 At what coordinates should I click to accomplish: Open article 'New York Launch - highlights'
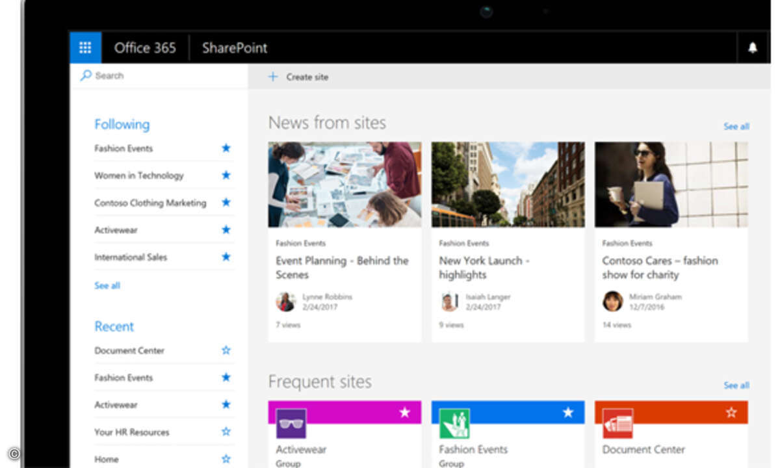click(484, 268)
